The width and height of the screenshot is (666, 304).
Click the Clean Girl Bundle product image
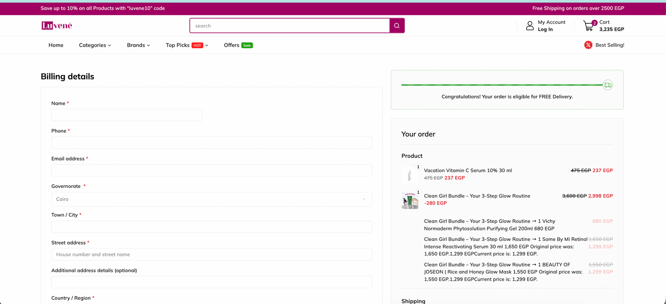[x=410, y=200]
